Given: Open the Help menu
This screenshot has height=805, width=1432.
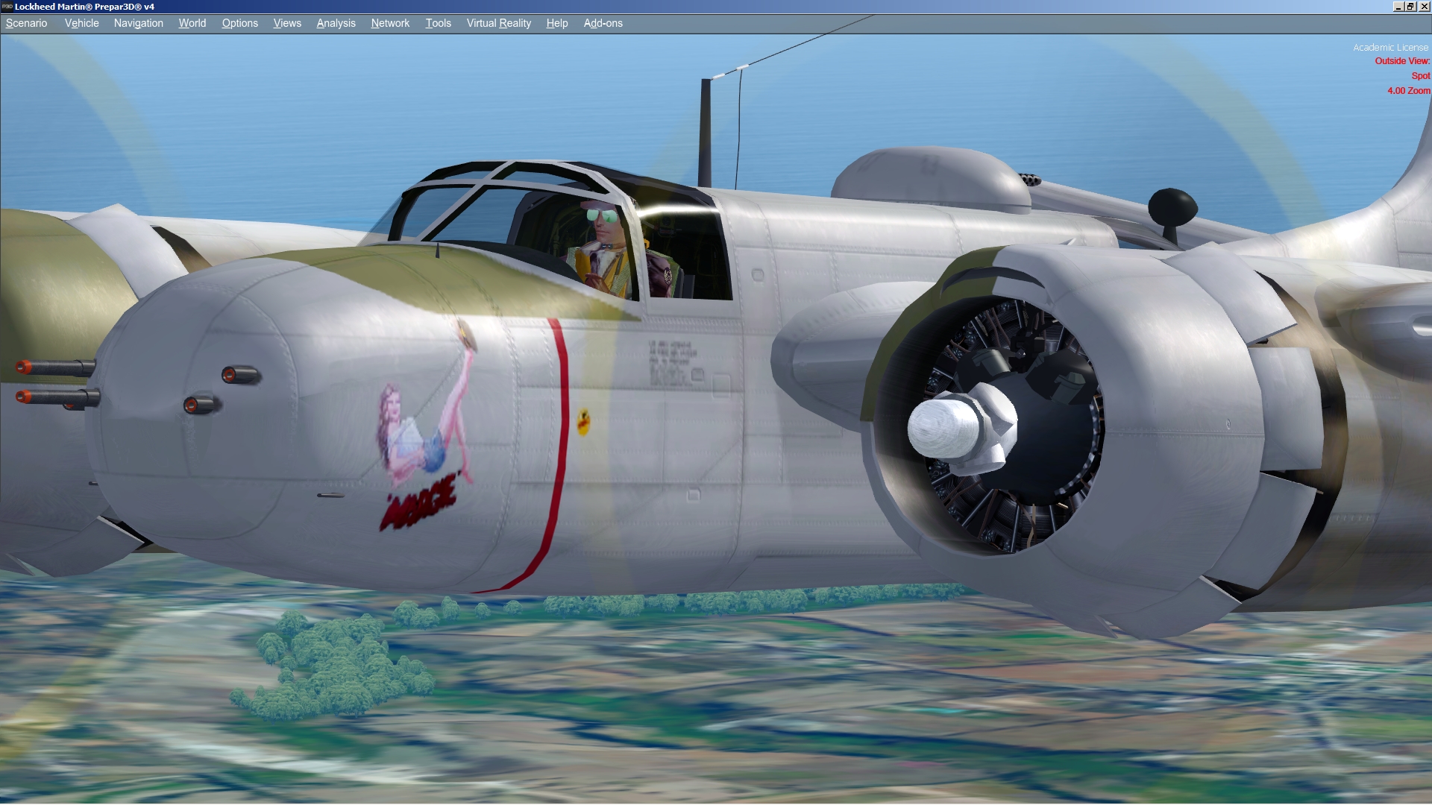Looking at the screenshot, I should [x=556, y=23].
